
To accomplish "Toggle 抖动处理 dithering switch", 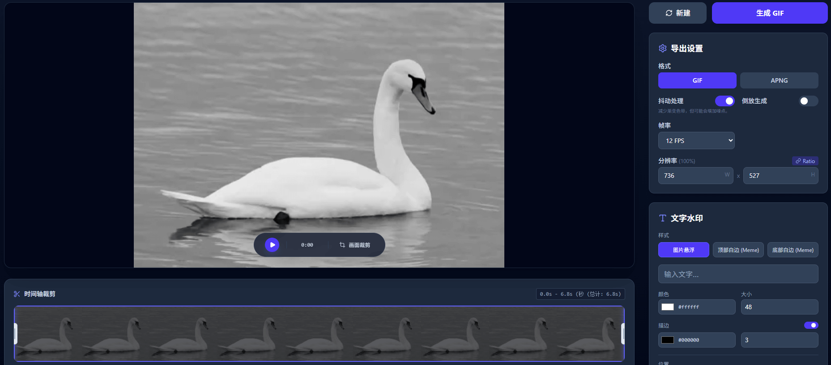I will pos(725,101).
